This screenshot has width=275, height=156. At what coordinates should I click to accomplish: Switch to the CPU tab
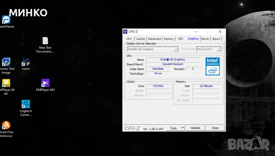pyautogui.click(x=129, y=39)
